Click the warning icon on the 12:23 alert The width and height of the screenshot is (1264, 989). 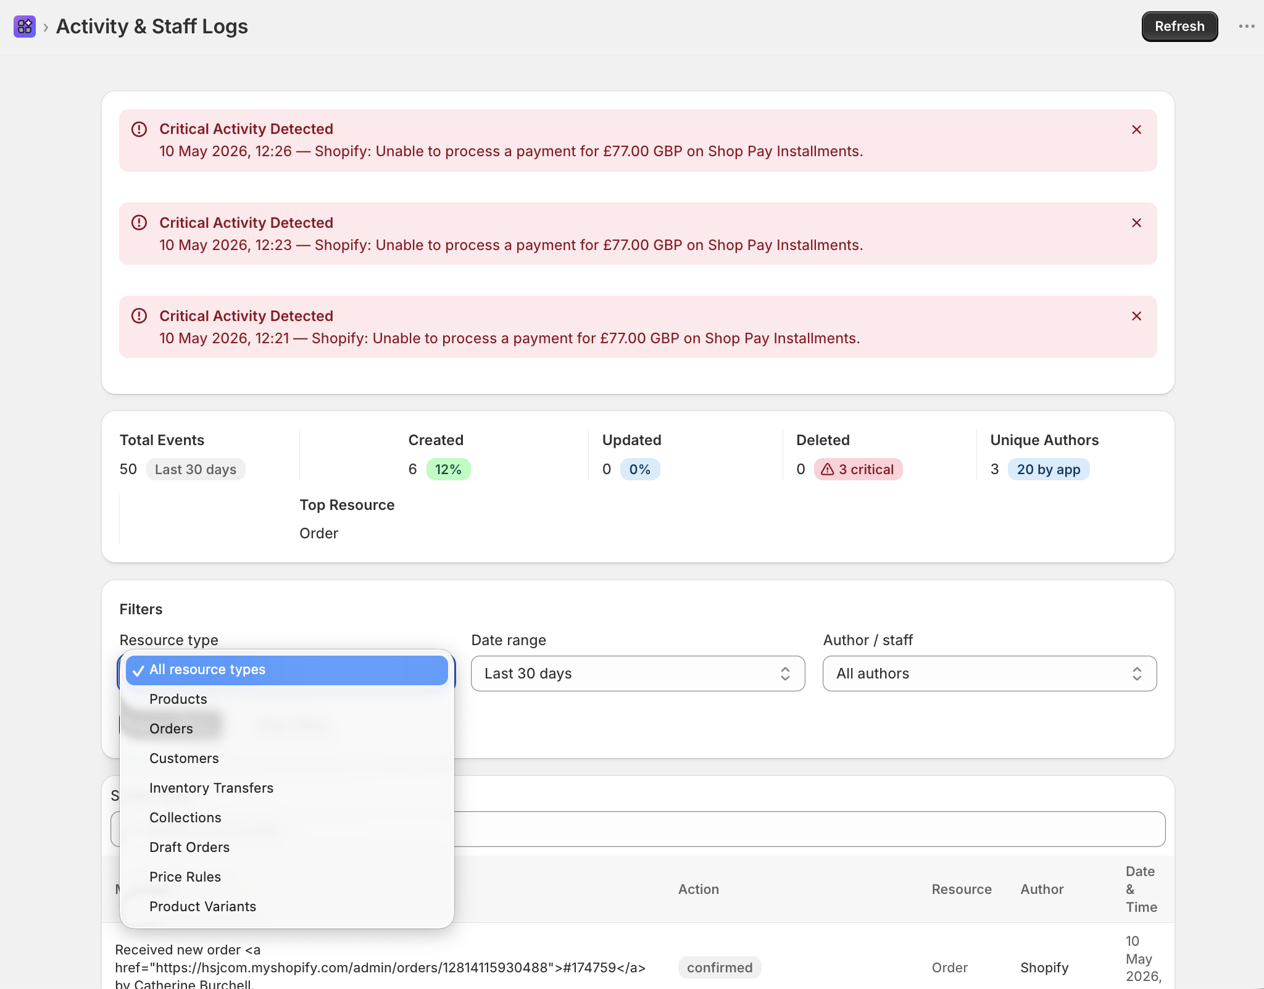click(139, 222)
